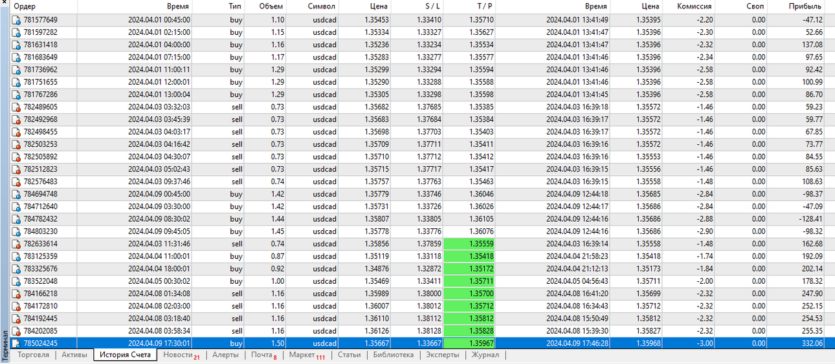Switch to the Эксперты tab
Image resolution: width=835 pixels, height=364 pixels.
pyautogui.click(x=443, y=355)
